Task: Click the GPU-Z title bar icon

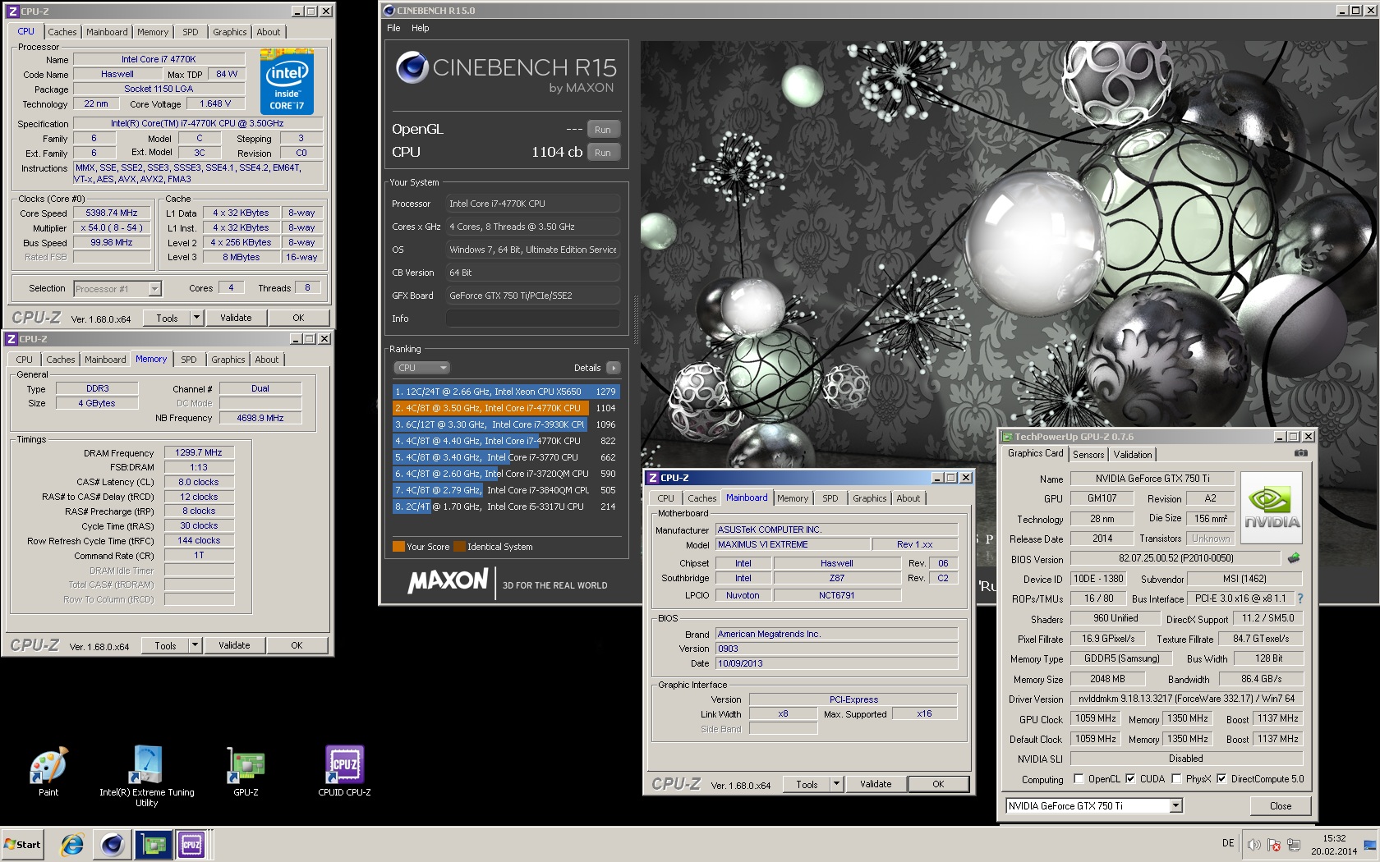Action: [x=1007, y=437]
